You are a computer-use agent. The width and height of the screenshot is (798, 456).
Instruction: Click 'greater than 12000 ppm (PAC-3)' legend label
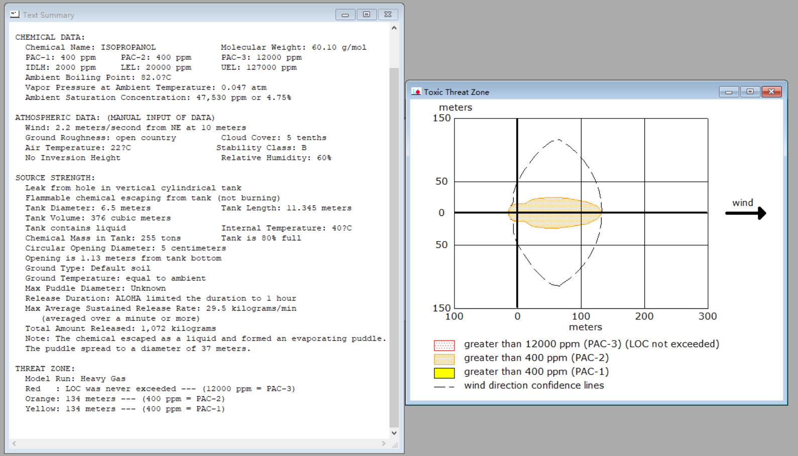click(592, 344)
